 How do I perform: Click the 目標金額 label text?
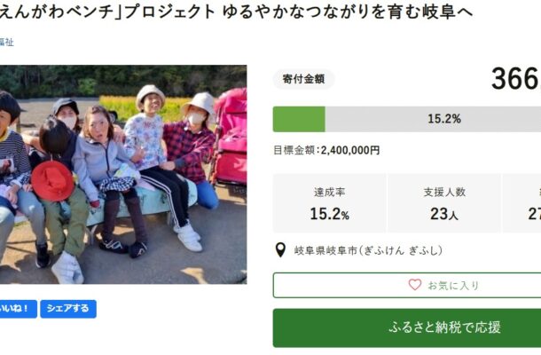click(x=295, y=150)
